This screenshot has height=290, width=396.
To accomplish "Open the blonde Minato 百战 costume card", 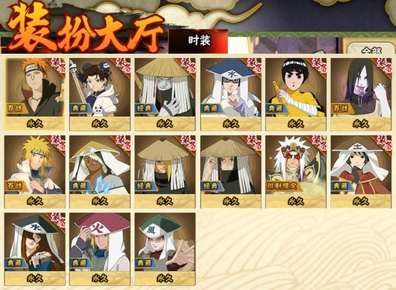I will pos(35,172).
